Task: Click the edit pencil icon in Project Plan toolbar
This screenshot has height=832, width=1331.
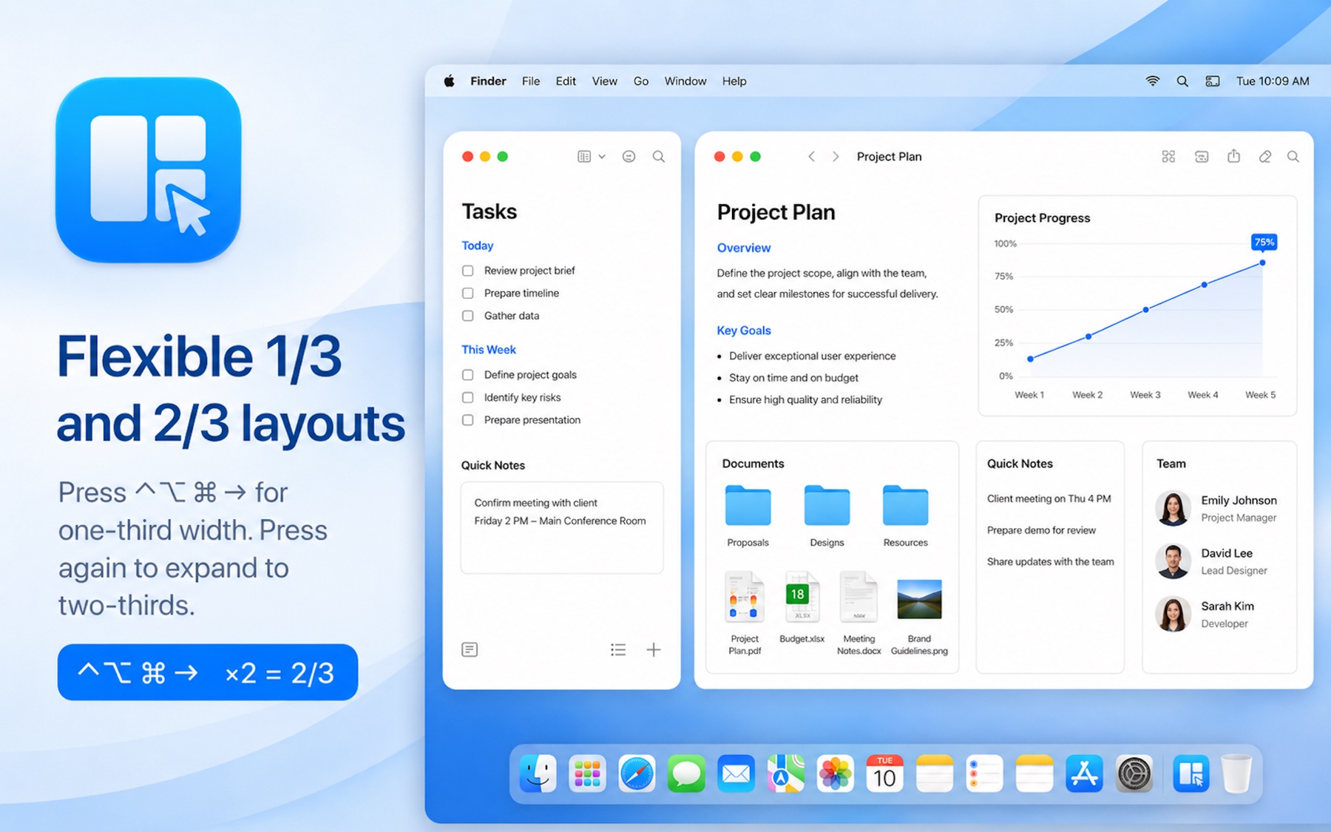Action: pyautogui.click(x=1265, y=157)
